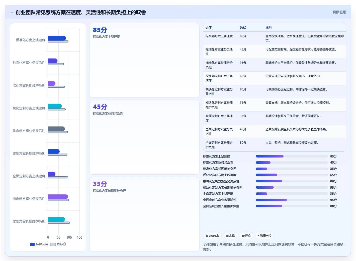Click the 块化定制方案上线速度 label on the chart axis
The width and height of the screenshot is (356, 261).
point(29,108)
